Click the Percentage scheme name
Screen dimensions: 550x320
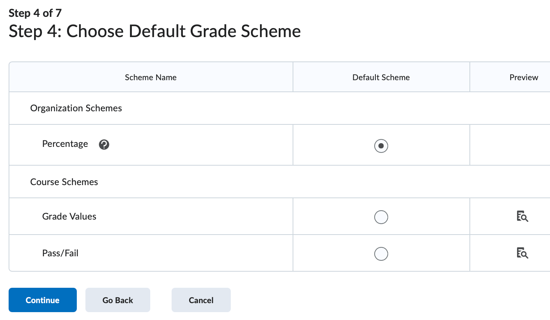[65, 144]
